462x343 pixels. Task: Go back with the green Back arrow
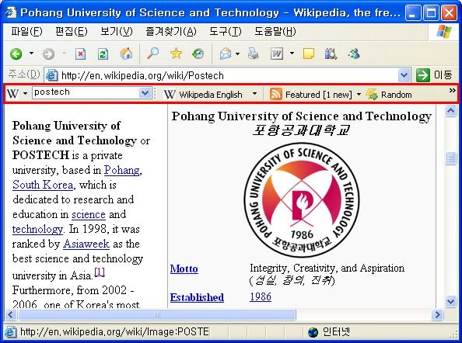[x=16, y=54]
